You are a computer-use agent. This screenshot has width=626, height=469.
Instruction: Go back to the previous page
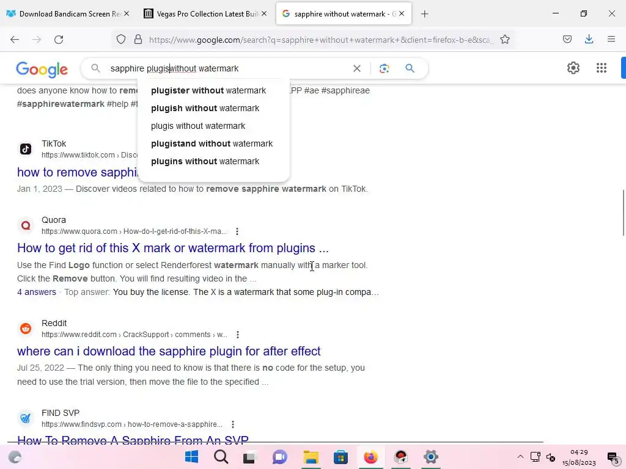[15, 40]
